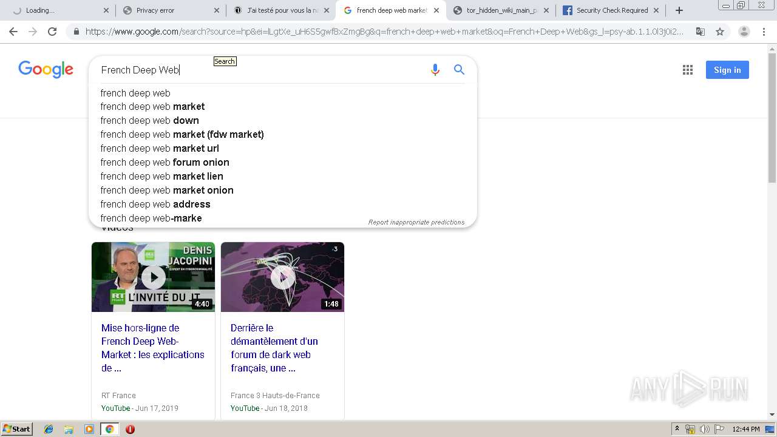
Task: Click the blue search magnifier icon
Action: [460, 70]
